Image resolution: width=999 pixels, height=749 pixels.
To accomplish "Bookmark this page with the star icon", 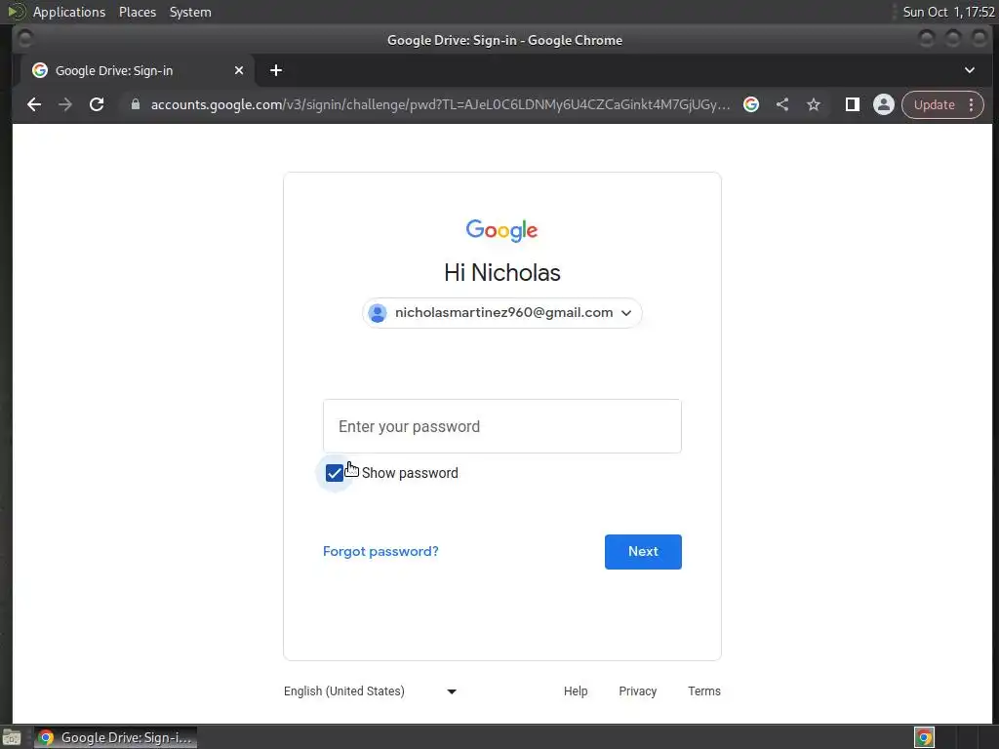I will click(814, 104).
